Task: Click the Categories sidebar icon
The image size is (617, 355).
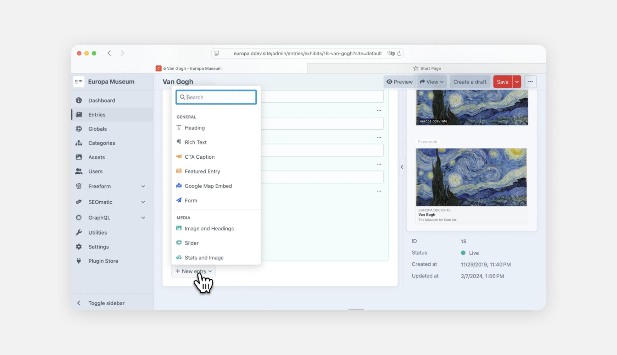Action: tap(79, 143)
